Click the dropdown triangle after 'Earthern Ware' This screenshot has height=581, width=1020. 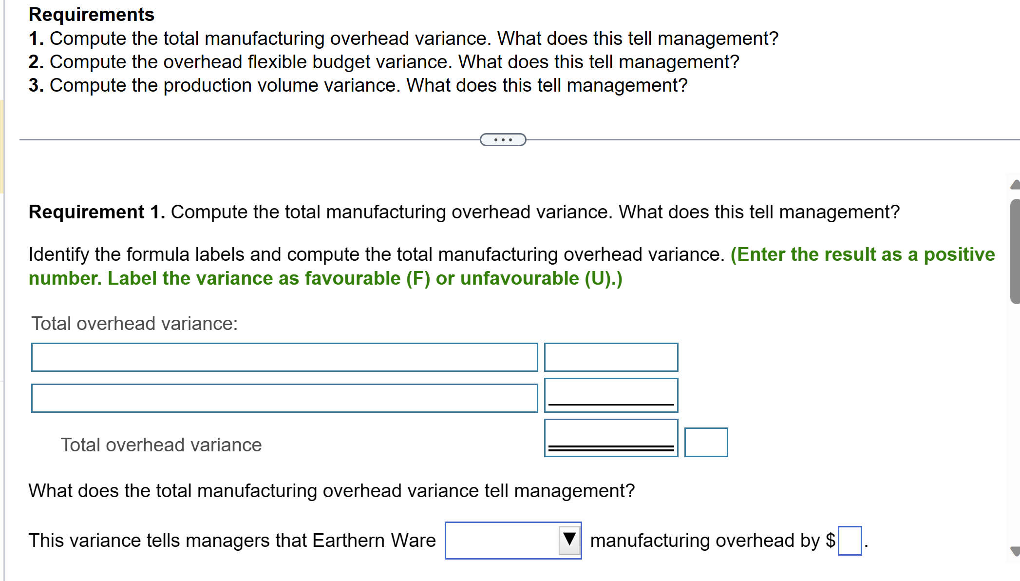570,540
